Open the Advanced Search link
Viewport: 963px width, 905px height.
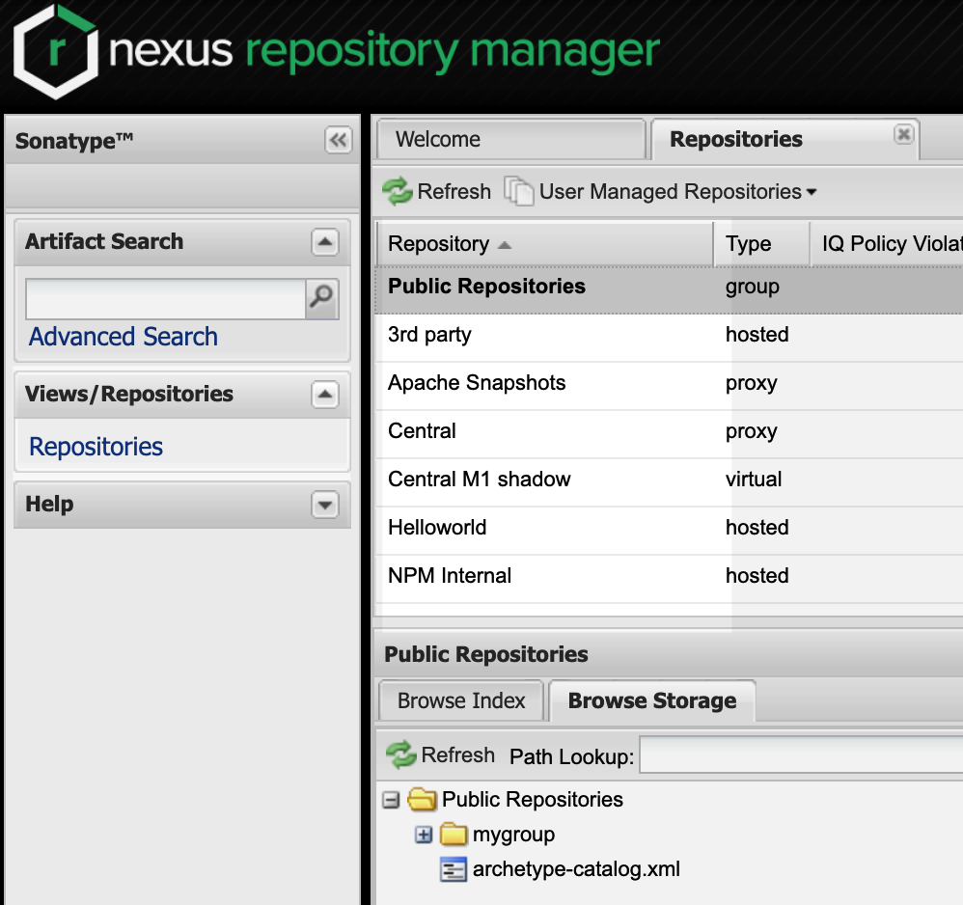click(x=124, y=337)
